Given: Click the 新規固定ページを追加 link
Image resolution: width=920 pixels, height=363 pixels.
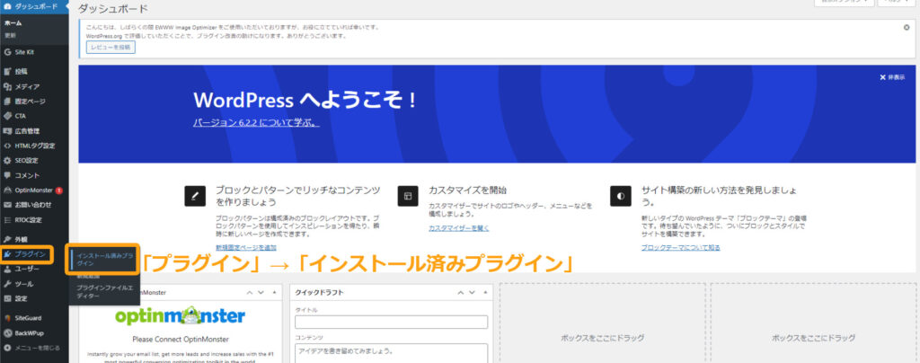Looking at the screenshot, I should point(246,247).
